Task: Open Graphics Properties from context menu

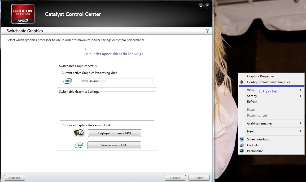Action: [x=271, y=76]
